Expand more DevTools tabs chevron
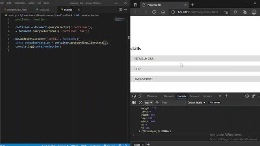The image size is (260, 146). click(x=220, y=96)
